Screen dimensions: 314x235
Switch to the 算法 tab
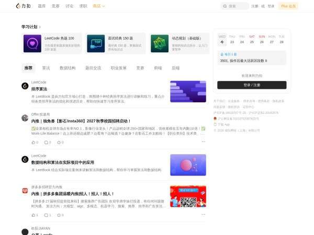click(46, 68)
